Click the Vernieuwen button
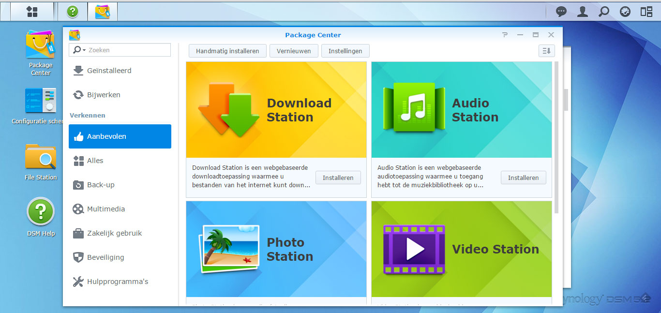The width and height of the screenshot is (661, 313). click(294, 51)
